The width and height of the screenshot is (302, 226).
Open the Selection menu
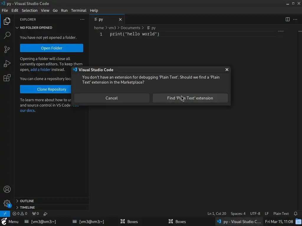tap(29, 10)
